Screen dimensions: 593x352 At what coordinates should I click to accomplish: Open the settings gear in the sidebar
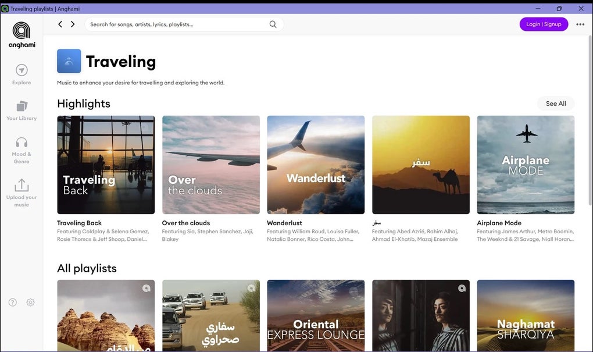pyautogui.click(x=30, y=302)
